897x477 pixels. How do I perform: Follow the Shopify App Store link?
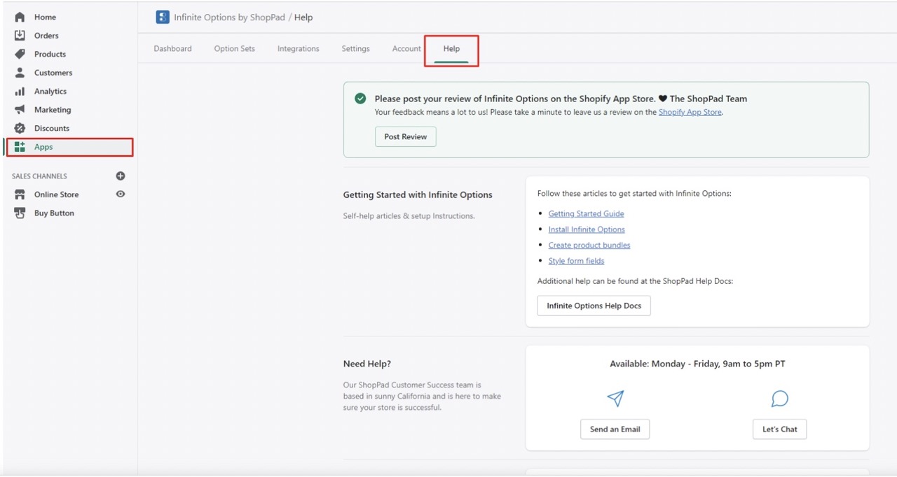point(690,112)
